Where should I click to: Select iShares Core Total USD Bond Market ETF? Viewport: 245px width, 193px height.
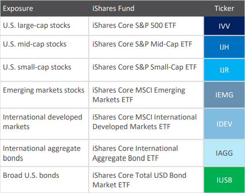[x=139, y=180]
